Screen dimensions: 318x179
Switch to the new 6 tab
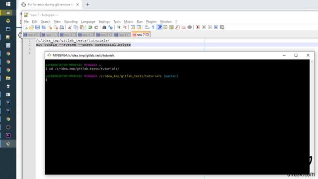pyautogui.click(x=122, y=35)
